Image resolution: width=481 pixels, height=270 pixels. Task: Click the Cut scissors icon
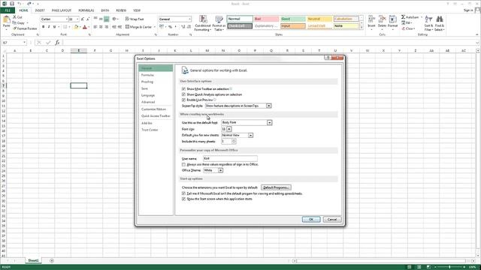(14, 17)
